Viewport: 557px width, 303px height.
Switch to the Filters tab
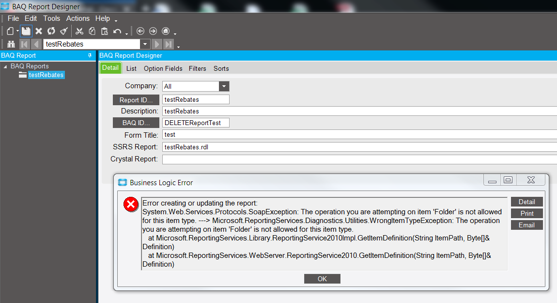[x=198, y=69]
